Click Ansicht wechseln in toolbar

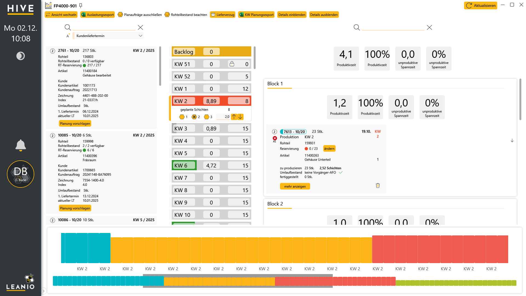61,15
